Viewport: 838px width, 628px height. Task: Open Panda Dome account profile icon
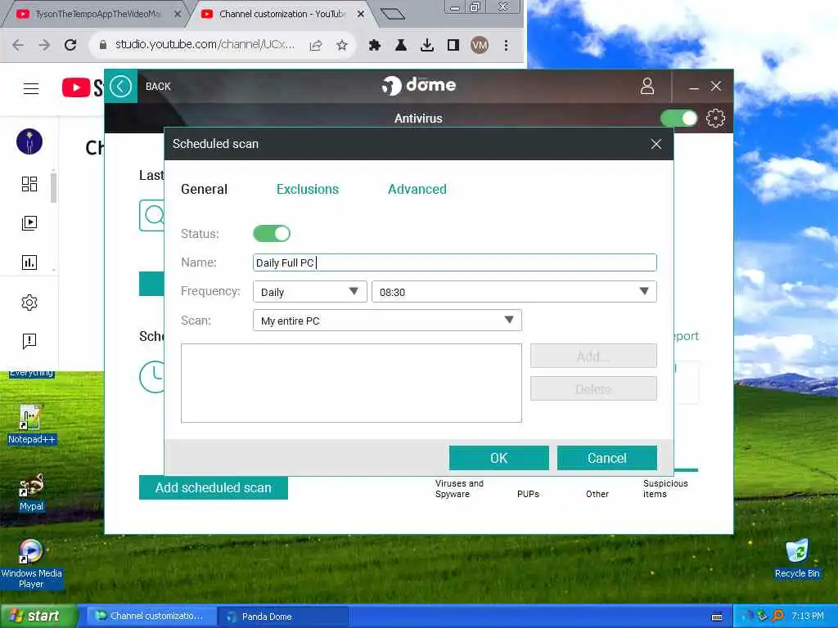coord(647,86)
